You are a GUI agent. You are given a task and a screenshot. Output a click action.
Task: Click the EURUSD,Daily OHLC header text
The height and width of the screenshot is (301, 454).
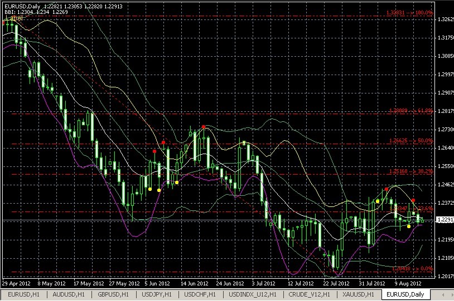(64, 6)
